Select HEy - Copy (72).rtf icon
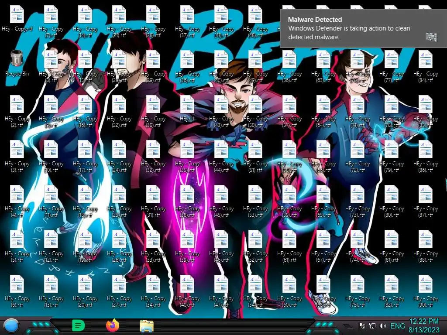 point(357,149)
